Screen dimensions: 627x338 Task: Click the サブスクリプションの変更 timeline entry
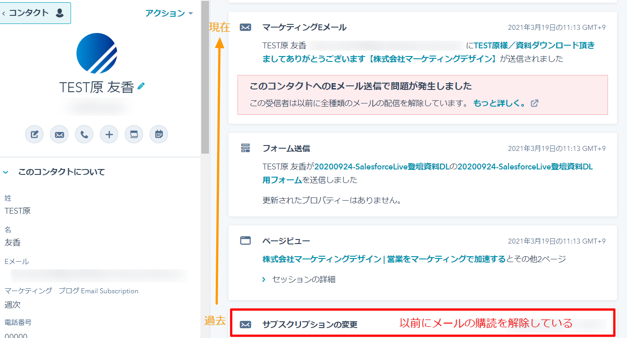coord(310,324)
